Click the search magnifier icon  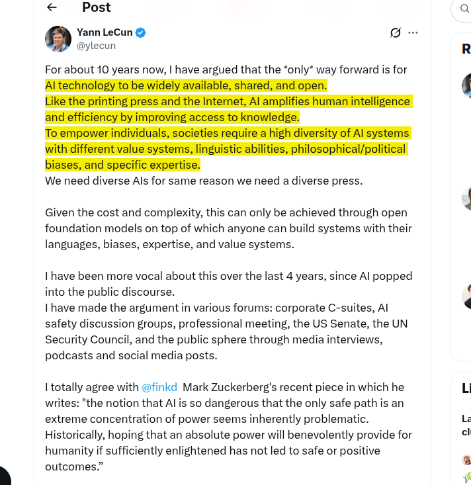[x=464, y=9]
